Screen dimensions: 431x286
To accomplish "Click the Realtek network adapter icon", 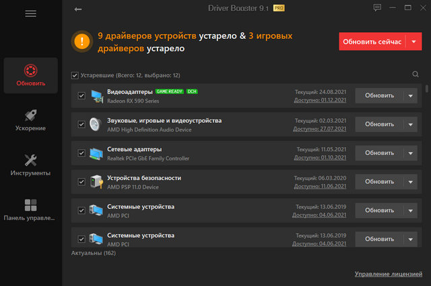I will tap(96, 154).
